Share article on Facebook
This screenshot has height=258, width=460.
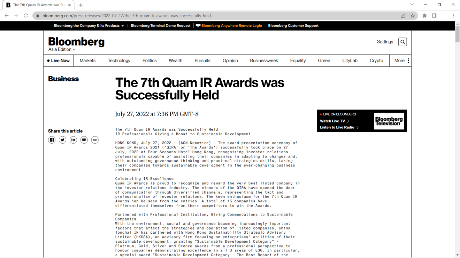pyautogui.click(x=52, y=140)
